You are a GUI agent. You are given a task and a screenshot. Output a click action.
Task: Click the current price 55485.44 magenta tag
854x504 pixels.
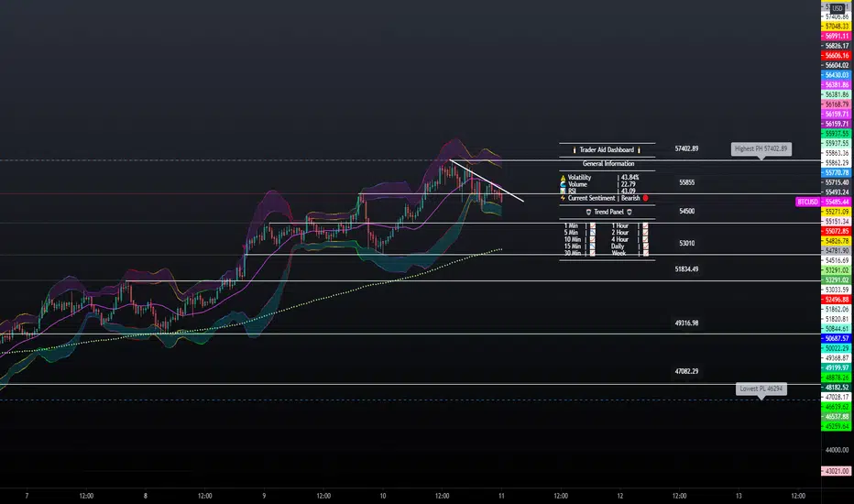837,202
